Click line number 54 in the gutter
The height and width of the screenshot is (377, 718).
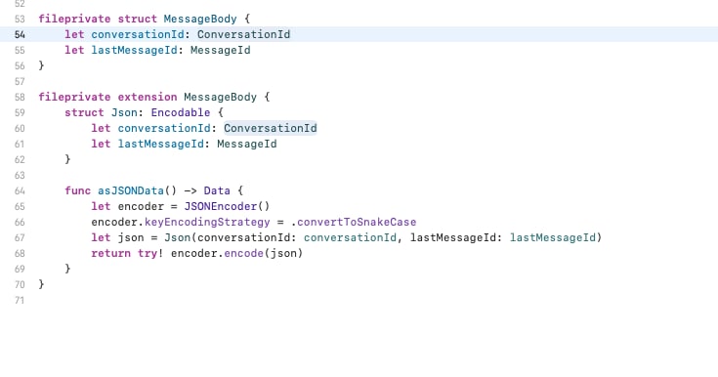coord(20,35)
